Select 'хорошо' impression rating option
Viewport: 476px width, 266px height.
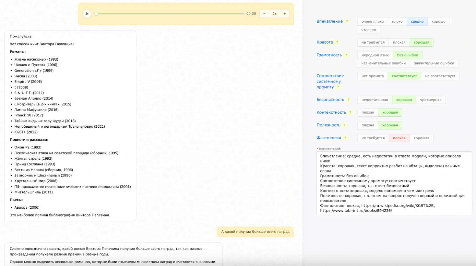(438, 22)
